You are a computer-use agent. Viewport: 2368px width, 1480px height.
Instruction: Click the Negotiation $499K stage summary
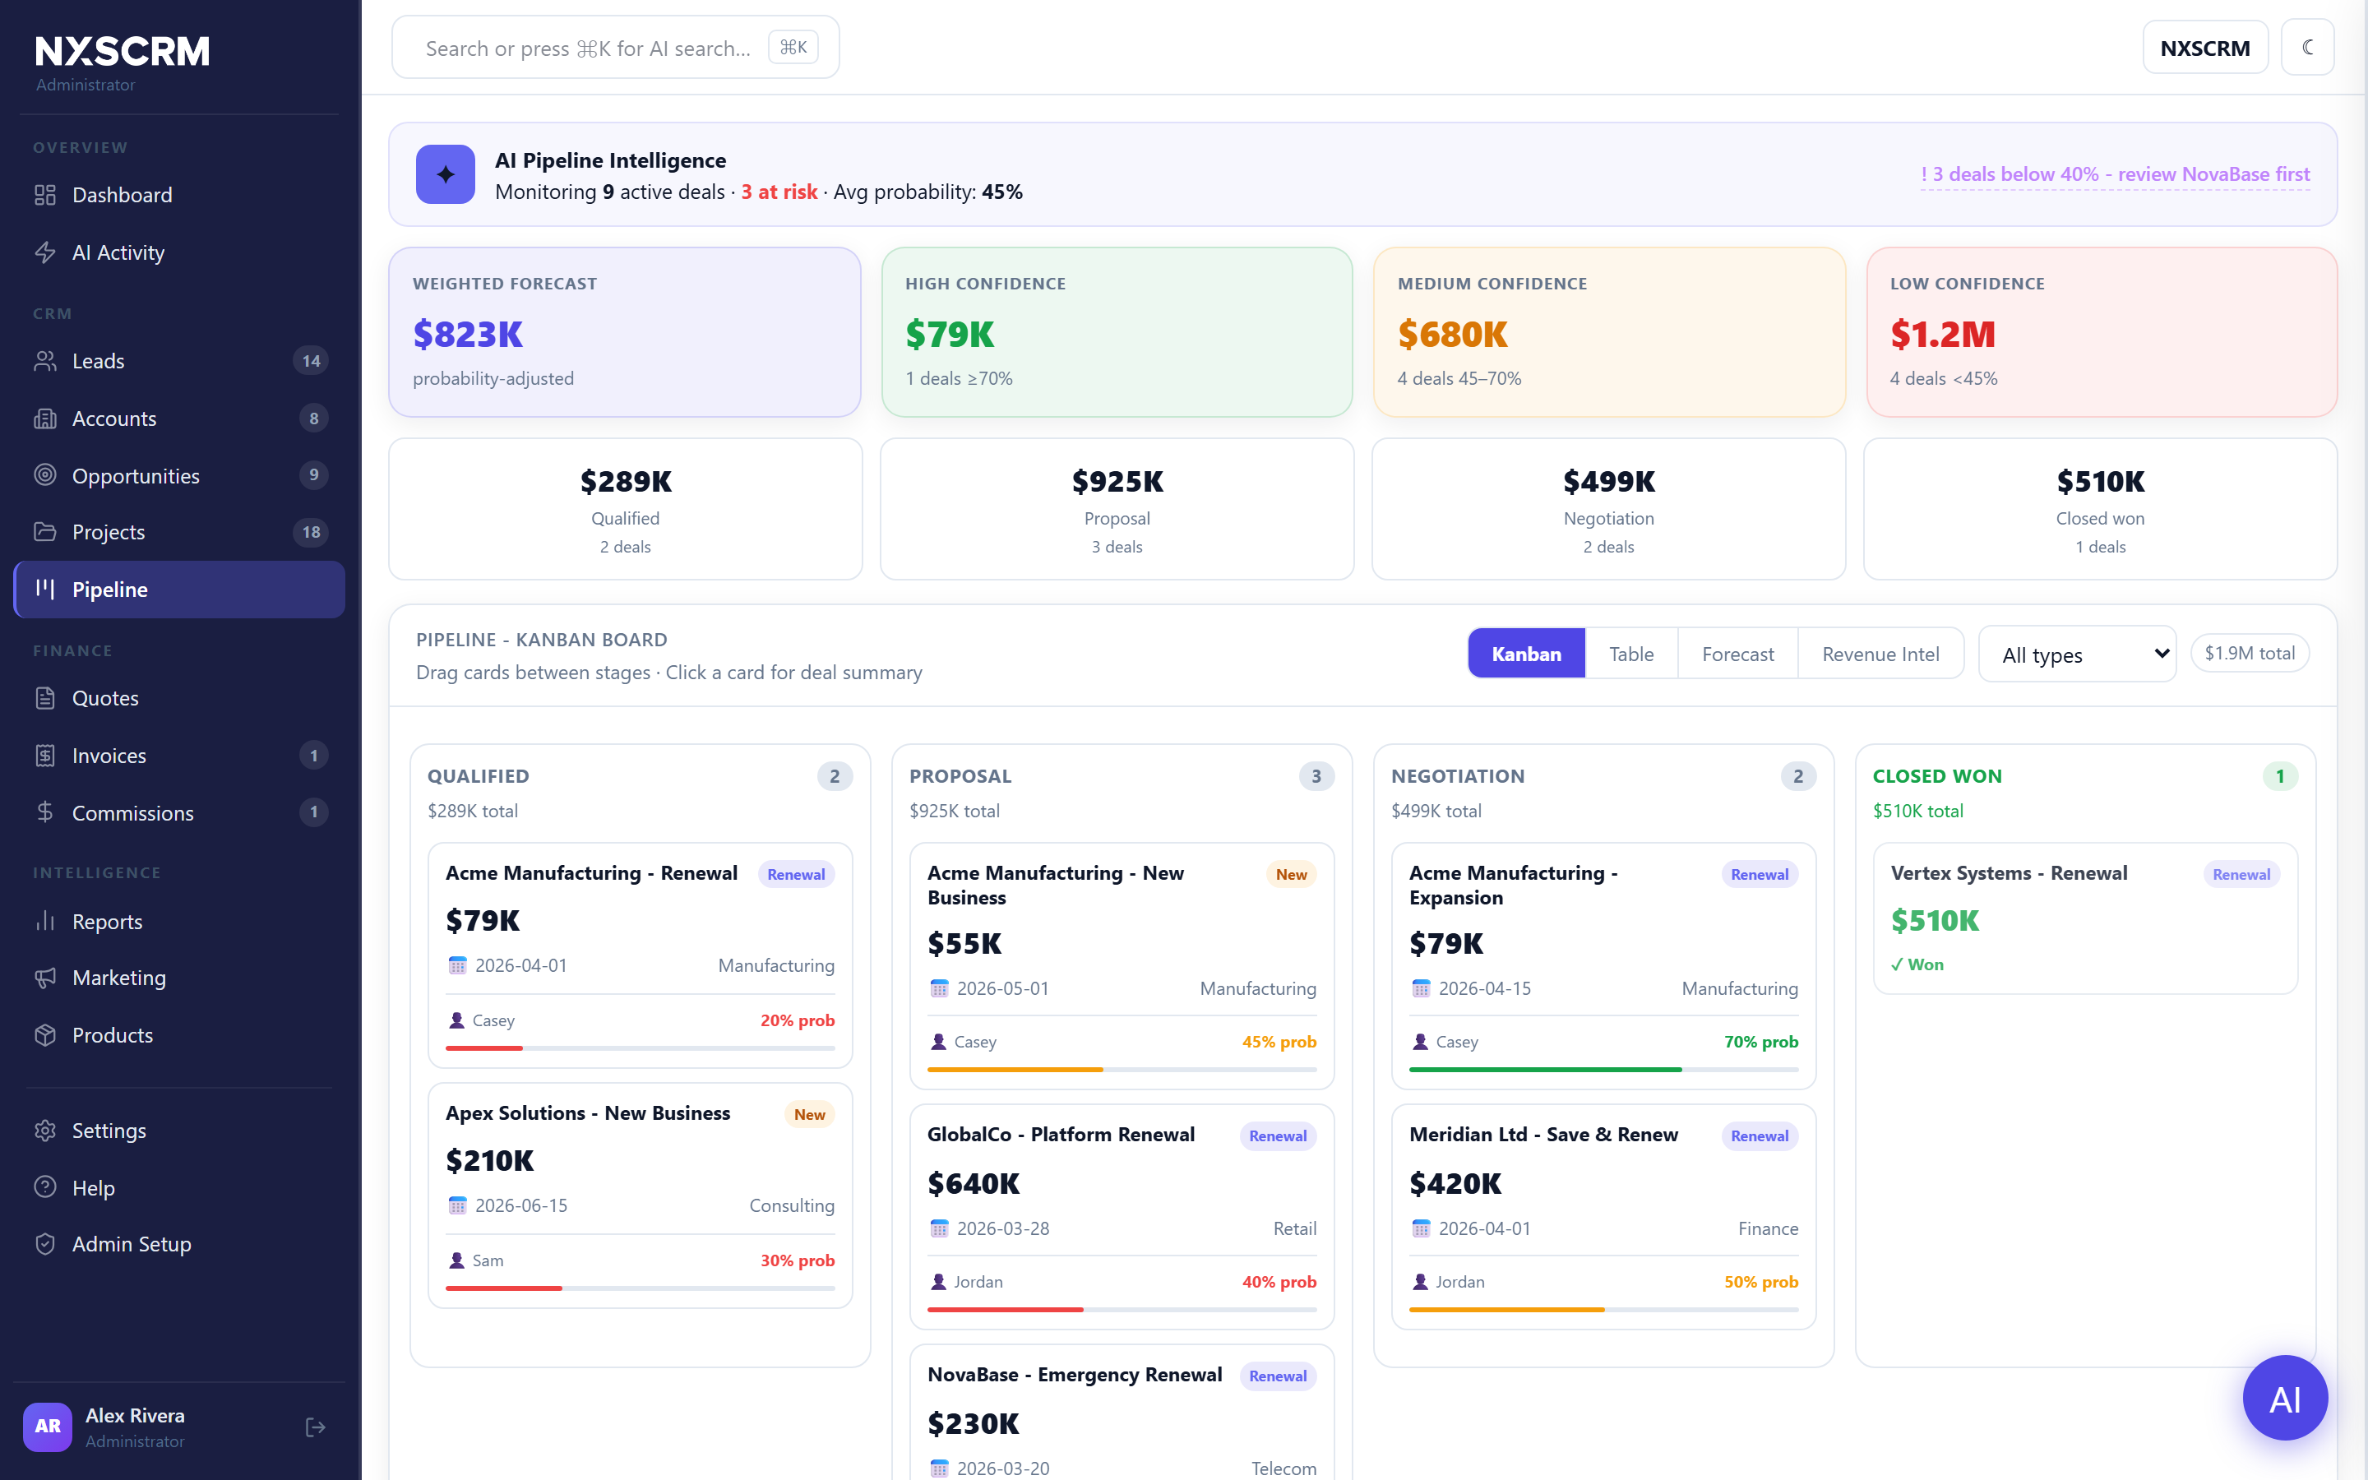(x=1608, y=509)
